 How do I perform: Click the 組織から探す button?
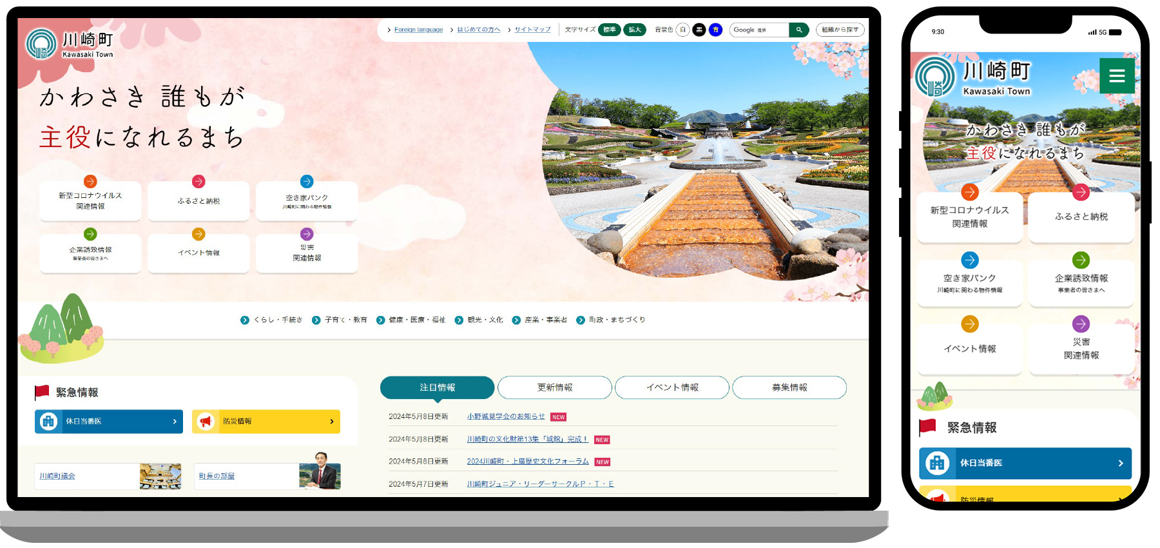tap(840, 30)
